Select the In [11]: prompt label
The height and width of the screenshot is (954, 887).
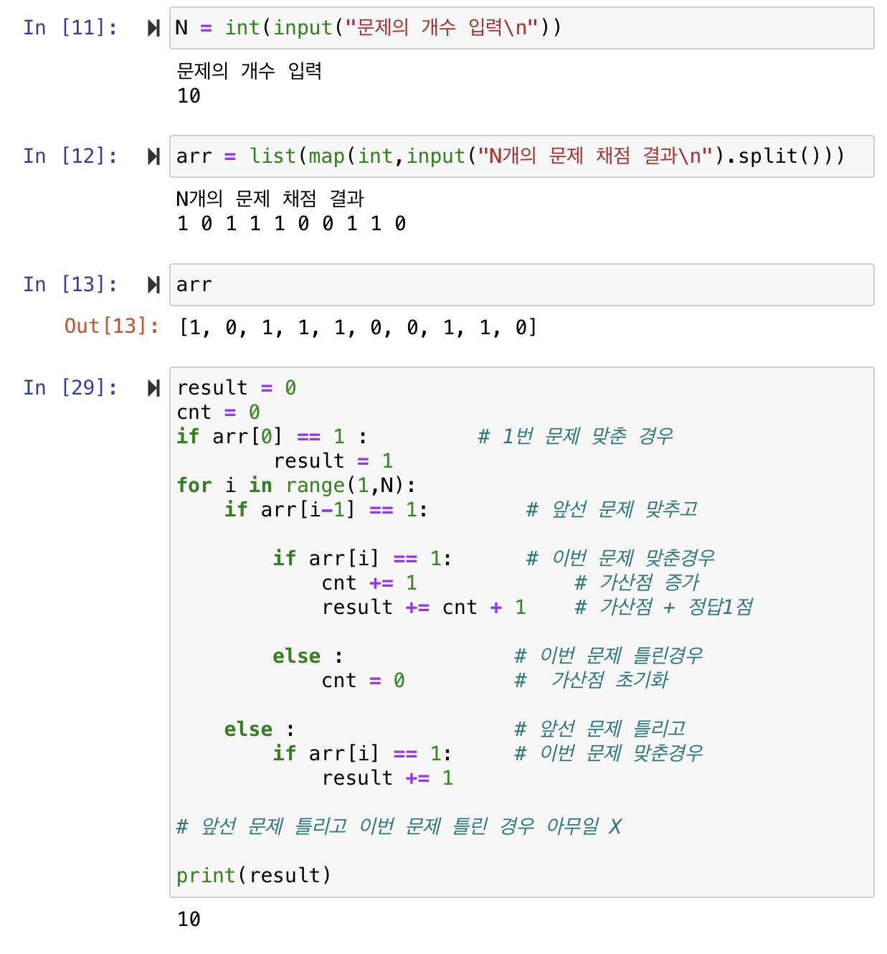tap(70, 28)
